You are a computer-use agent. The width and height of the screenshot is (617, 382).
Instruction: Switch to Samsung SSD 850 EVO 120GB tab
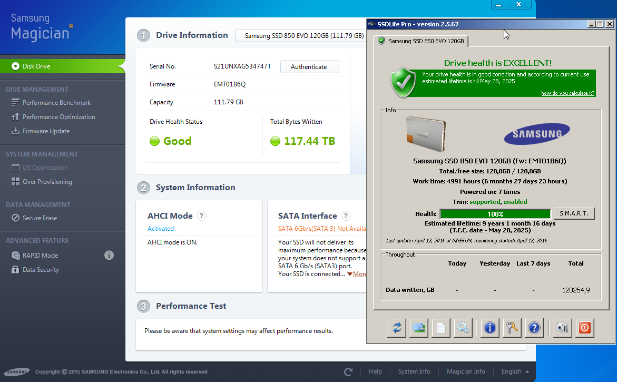coord(420,41)
